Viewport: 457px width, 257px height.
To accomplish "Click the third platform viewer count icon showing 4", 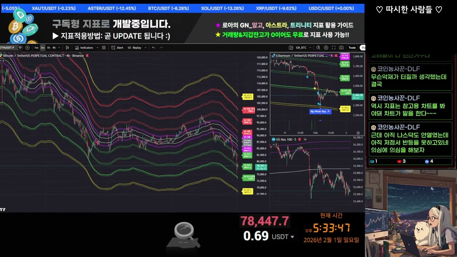I will pyautogui.click(x=427, y=161).
